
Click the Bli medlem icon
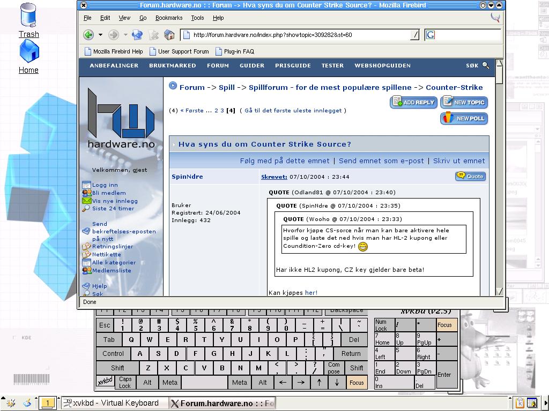[x=86, y=193]
